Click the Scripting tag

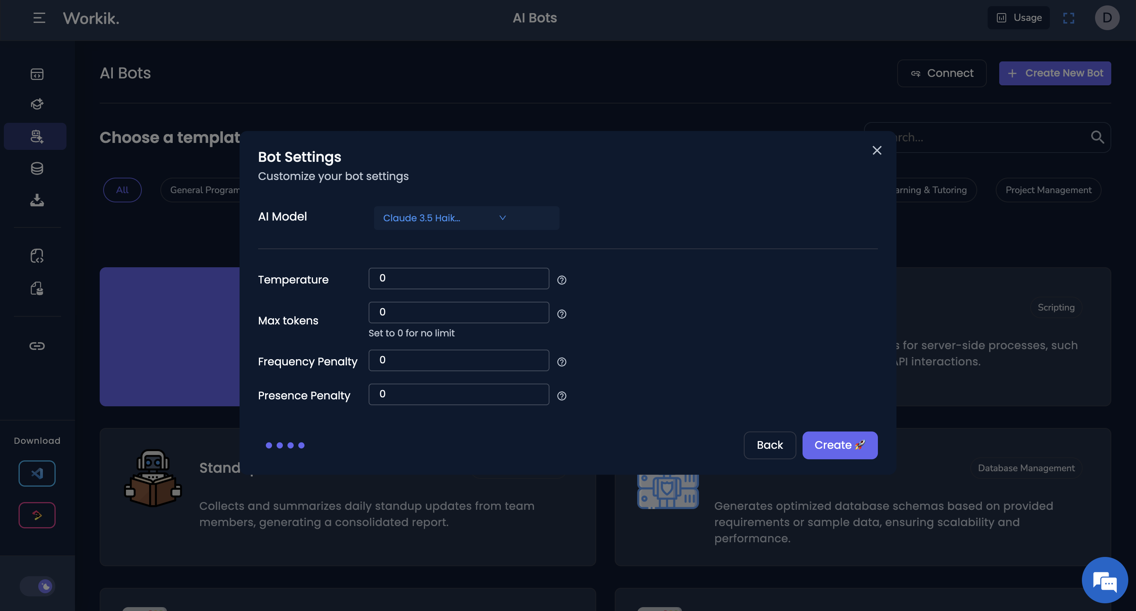tap(1056, 307)
